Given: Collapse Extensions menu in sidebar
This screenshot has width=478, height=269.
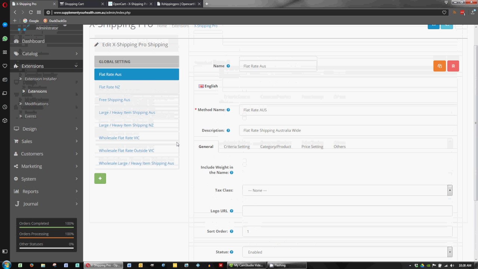Looking at the screenshot, I should coord(46,66).
